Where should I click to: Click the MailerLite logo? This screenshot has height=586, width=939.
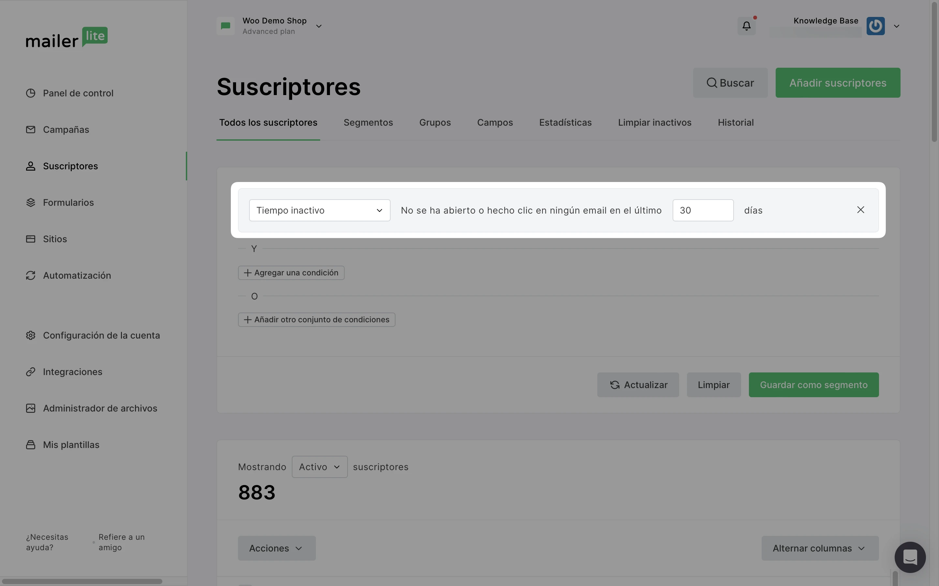pyautogui.click(x=67, y=37)
